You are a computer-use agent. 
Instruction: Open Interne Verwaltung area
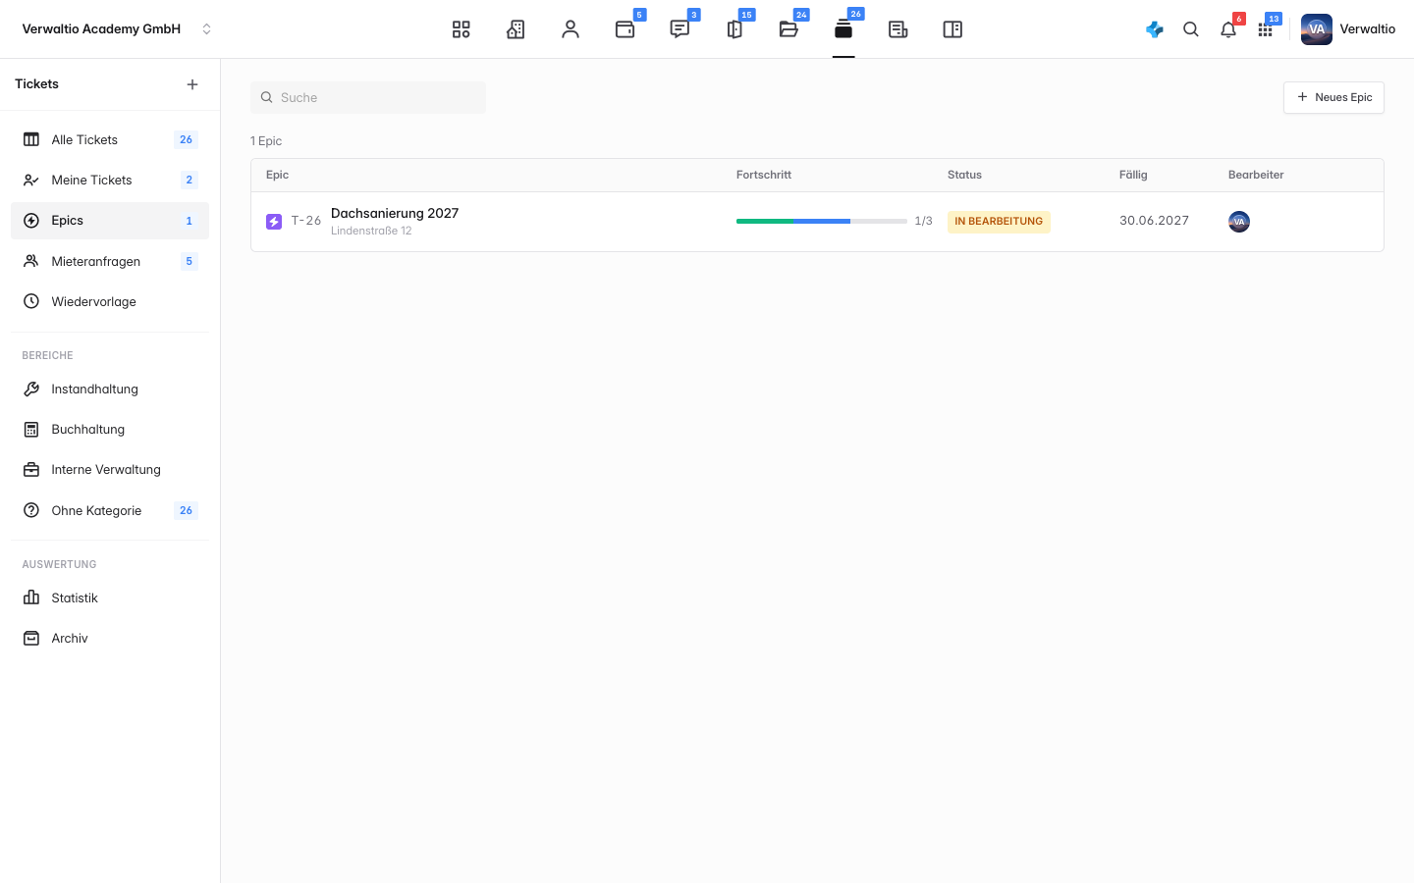click(x=110, y=469)
